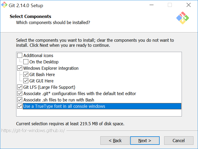Uncheck Associate .sh files with Bash
The height and width of the screenshot is (149, 198).
20,100
